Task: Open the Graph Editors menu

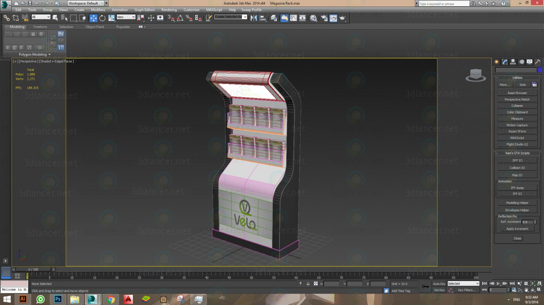Action: click(x=144, y=10)
